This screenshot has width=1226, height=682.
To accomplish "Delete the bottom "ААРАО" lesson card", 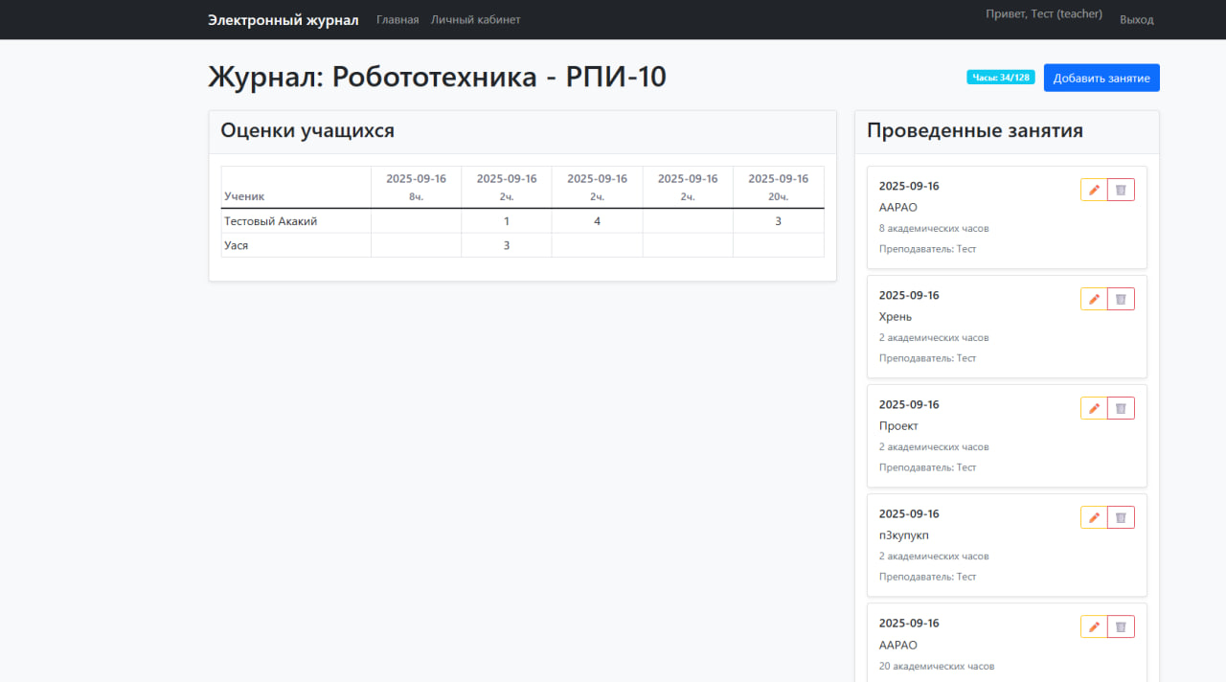I will (x=1121, y=625).
